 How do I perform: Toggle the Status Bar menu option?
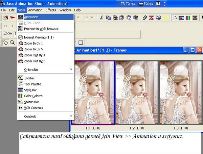pyautogui.click(x=31, y=102)
